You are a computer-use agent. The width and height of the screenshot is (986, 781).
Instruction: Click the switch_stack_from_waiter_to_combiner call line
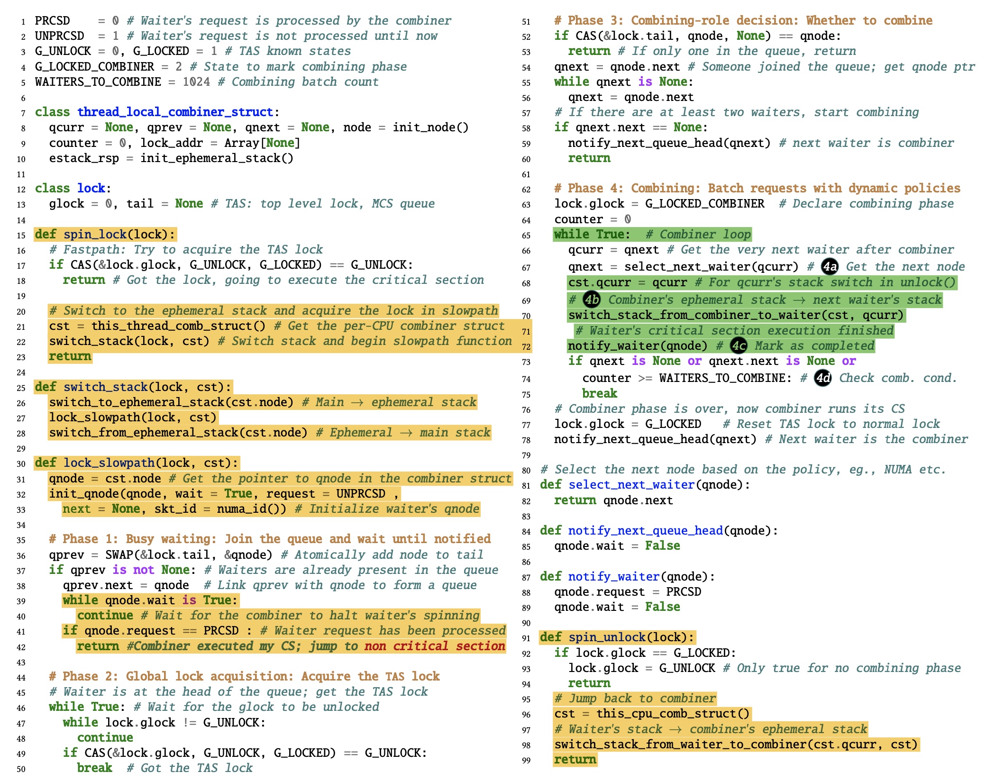tap(736, 744)
